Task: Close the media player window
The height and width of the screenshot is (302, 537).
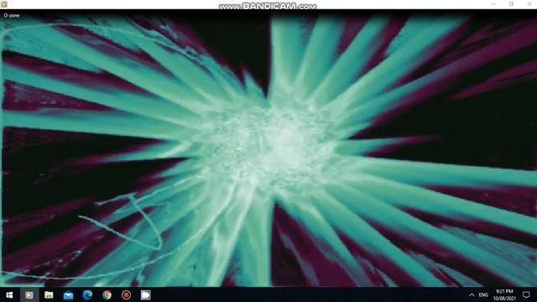Action: [x=529, y=3]
